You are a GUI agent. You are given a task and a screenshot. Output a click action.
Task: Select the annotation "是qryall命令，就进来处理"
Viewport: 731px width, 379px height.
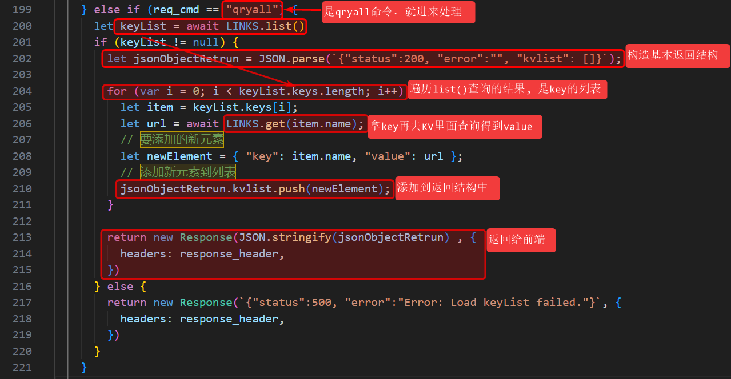tap(398, 11)
